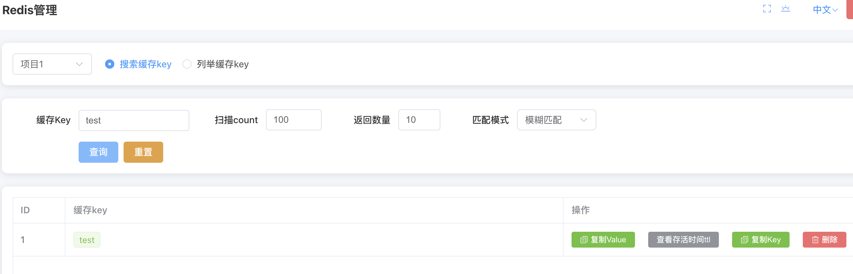Click the 重置 reset button

pos(143,152)
